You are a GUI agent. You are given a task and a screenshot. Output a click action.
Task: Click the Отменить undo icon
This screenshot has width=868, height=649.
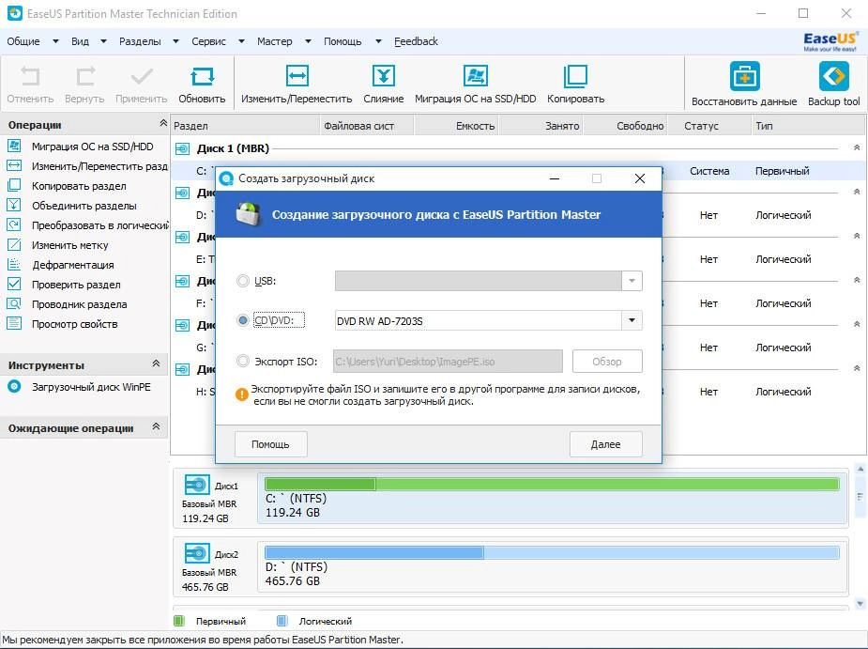(30, 76)
